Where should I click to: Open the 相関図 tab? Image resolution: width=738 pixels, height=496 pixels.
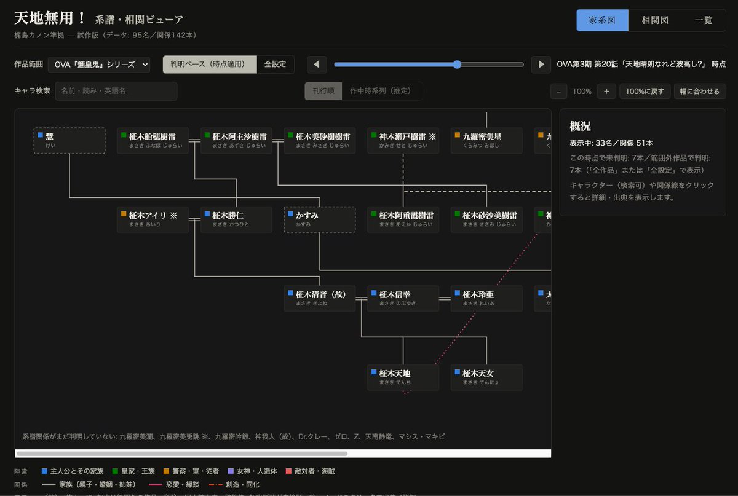tap(655, 20)
